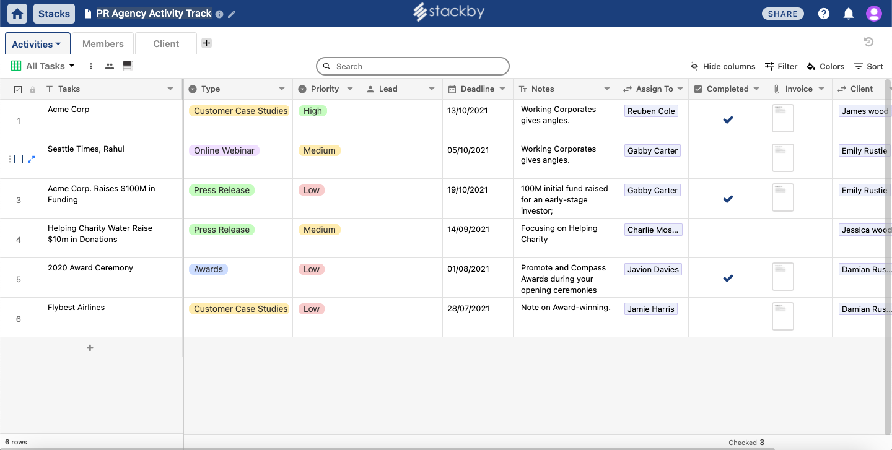Open Invoice column dropdown arrow
Viewport: 892px width, 450px height.
click(821, 89)
